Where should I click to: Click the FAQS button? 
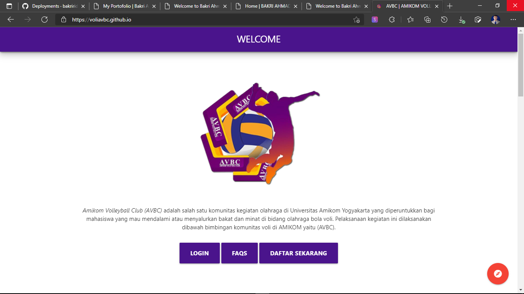pyautogui.click(x=239, y=253)
